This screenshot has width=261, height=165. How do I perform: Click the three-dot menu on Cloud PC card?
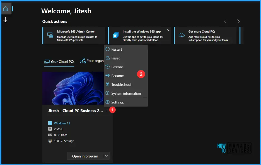click(107, 110)
